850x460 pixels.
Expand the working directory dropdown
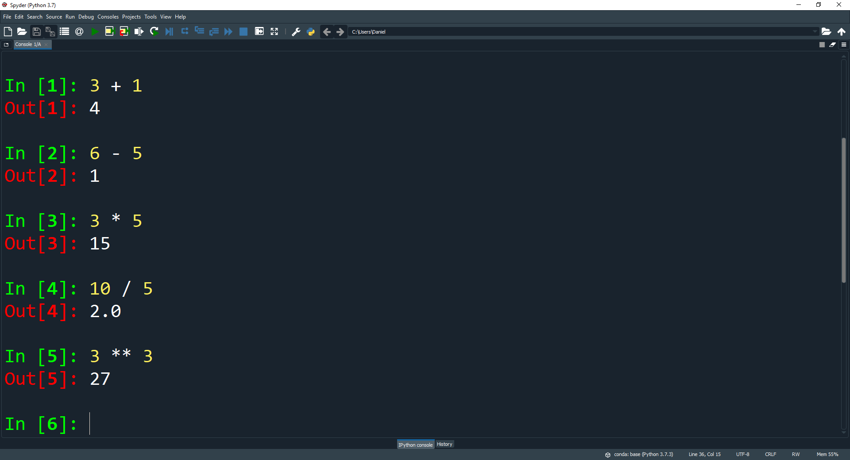[815, 32]
